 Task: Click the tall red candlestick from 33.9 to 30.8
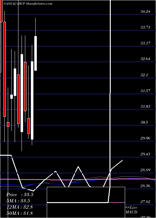pos(5,69)
